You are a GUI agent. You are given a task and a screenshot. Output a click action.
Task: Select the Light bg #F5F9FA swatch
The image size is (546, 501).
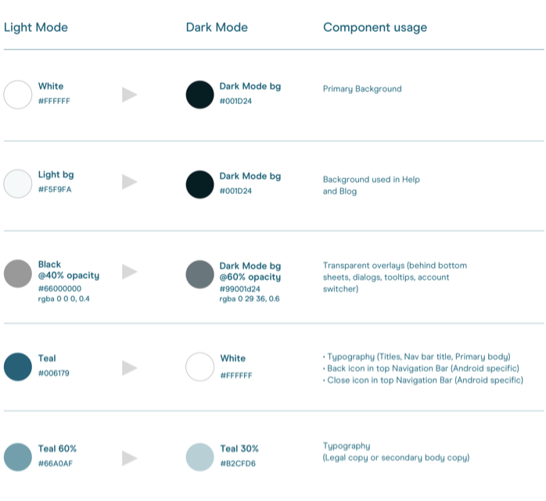click(x=18, y=183)
